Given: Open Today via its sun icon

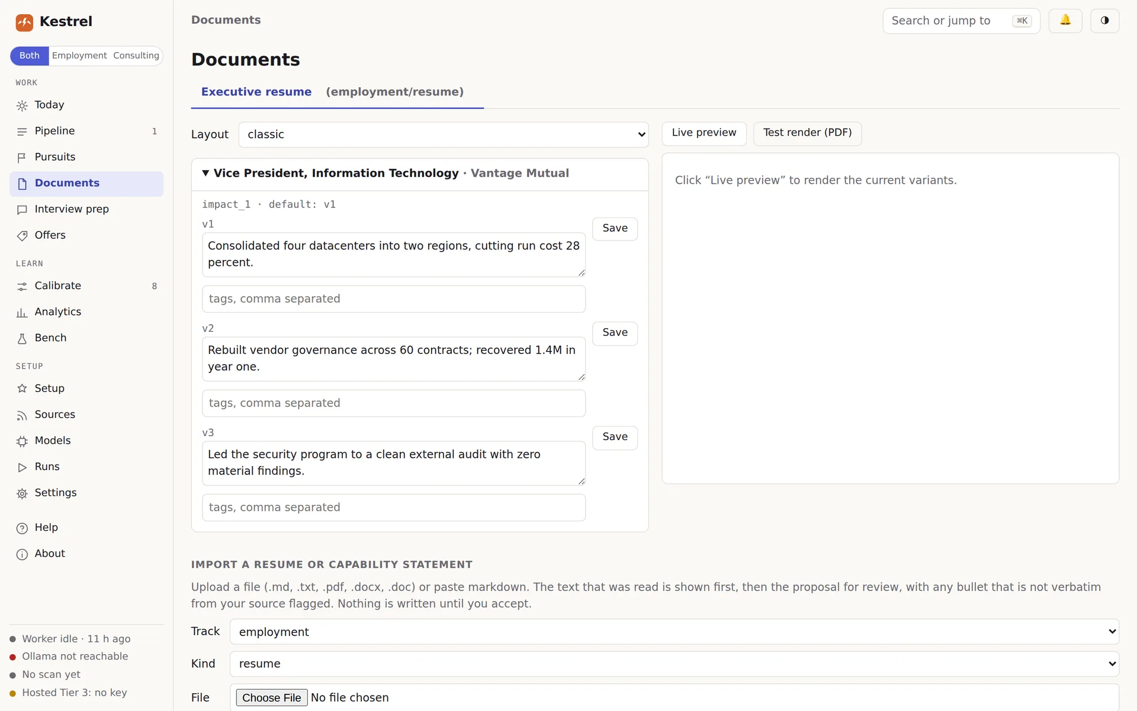Looking at the screenshot, I should 22,105.
